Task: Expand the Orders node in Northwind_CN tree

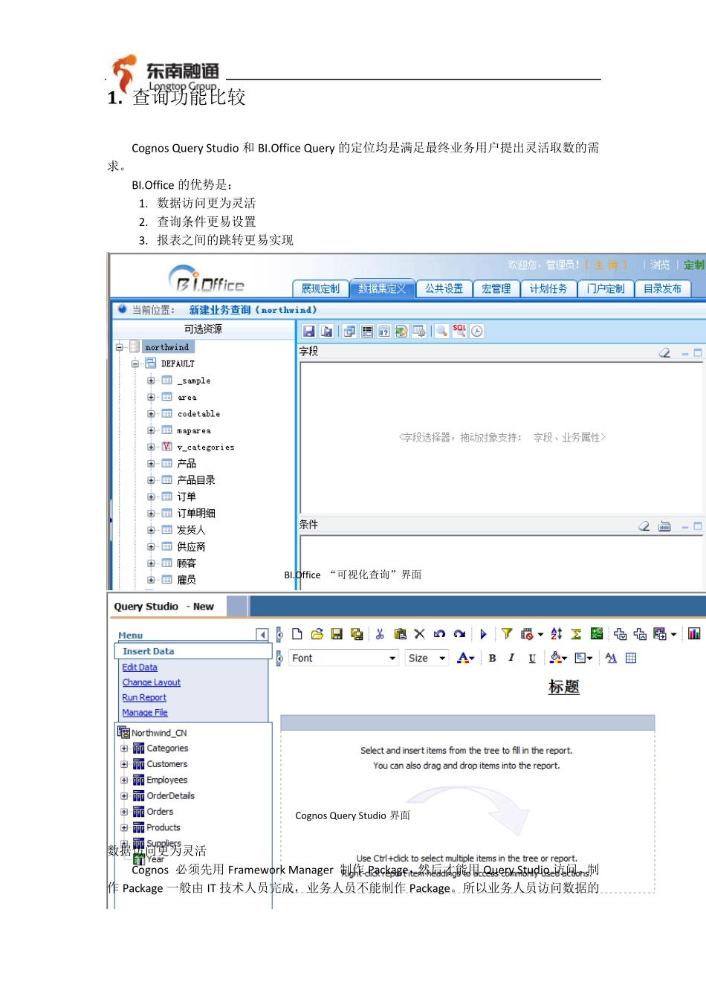Action: tap(124, 812)
